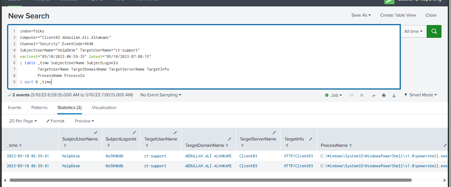Sort by TargetServerName using its sort arrows
Viewport: 451px width, 187px height.
[x=242, y=145]
